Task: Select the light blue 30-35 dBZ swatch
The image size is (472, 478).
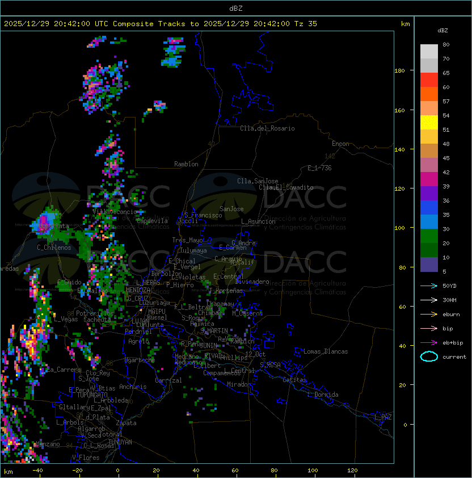Action: [x=429, y=222]
